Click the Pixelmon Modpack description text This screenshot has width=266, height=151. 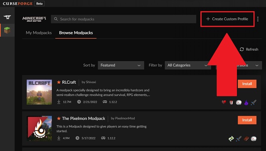click(101, 129)
